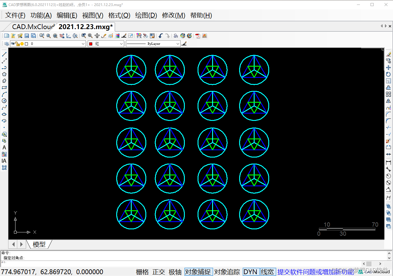This screenshot has width=393, height=276.
Task: Export drawing to PDF icon
Action: coord(198,36)
